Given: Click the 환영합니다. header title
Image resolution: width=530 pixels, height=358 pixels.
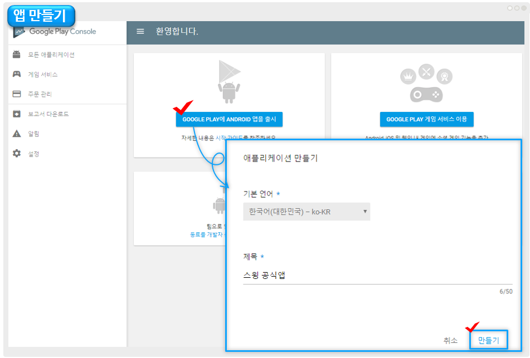Looking at the screenshot, I should [177, 31].
